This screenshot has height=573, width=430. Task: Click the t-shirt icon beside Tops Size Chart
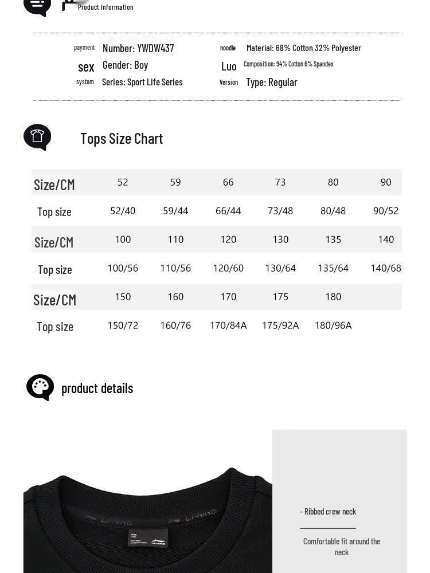click(x=37, y=137)
